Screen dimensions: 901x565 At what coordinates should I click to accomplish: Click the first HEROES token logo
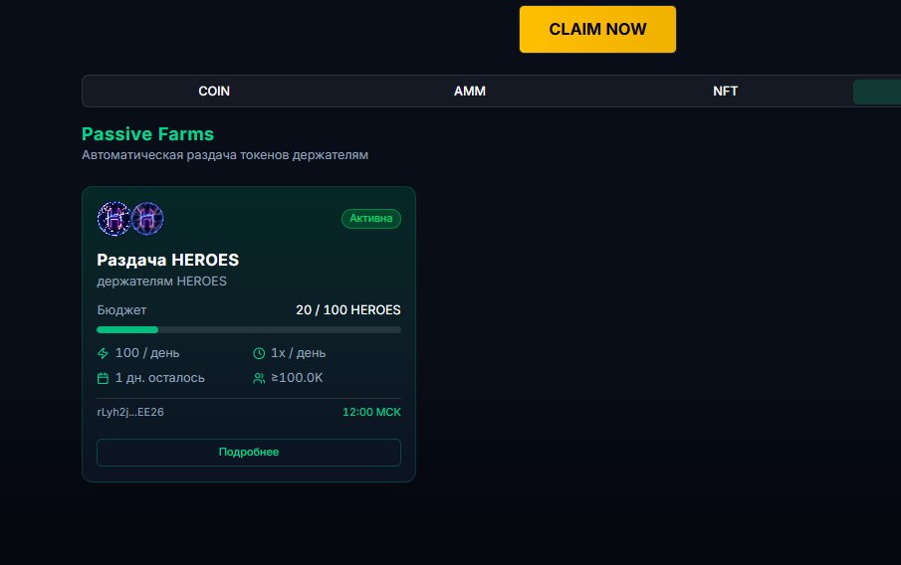point(113,219)
